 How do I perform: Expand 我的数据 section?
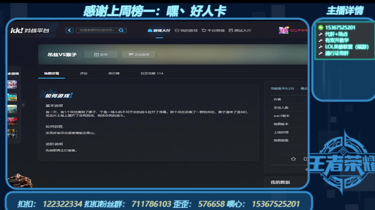280,182
